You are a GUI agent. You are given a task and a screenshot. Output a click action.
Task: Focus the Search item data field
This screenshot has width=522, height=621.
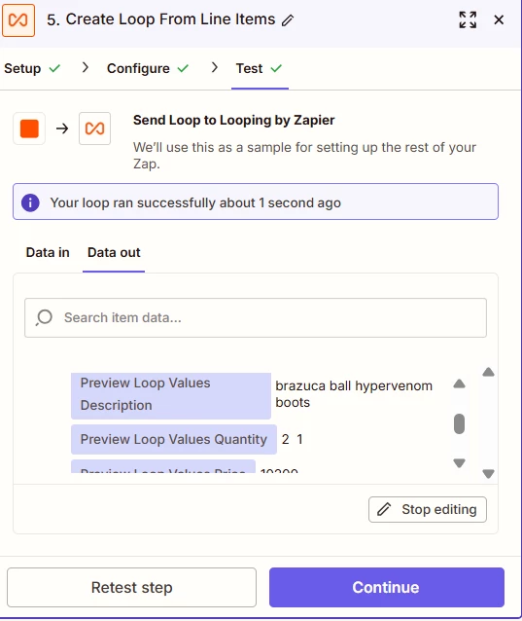pyautogui.click(x=256, y=317)
